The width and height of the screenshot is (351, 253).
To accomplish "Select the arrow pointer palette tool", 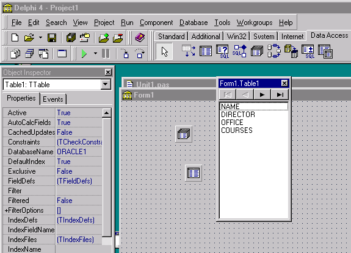I will pos(164,52).
